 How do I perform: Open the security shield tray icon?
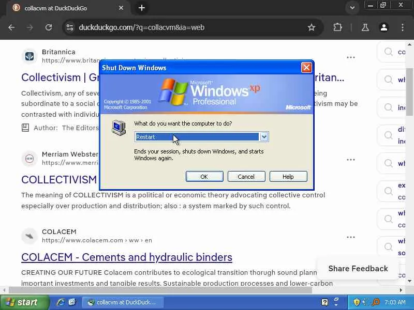(357, 302)
